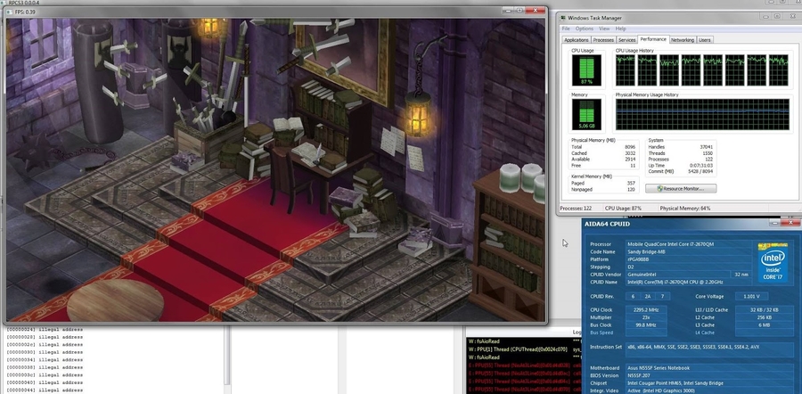The width and height of the screenshot is (802, 394).
Task: Click the Resource Monitor button
Action: 686,188
